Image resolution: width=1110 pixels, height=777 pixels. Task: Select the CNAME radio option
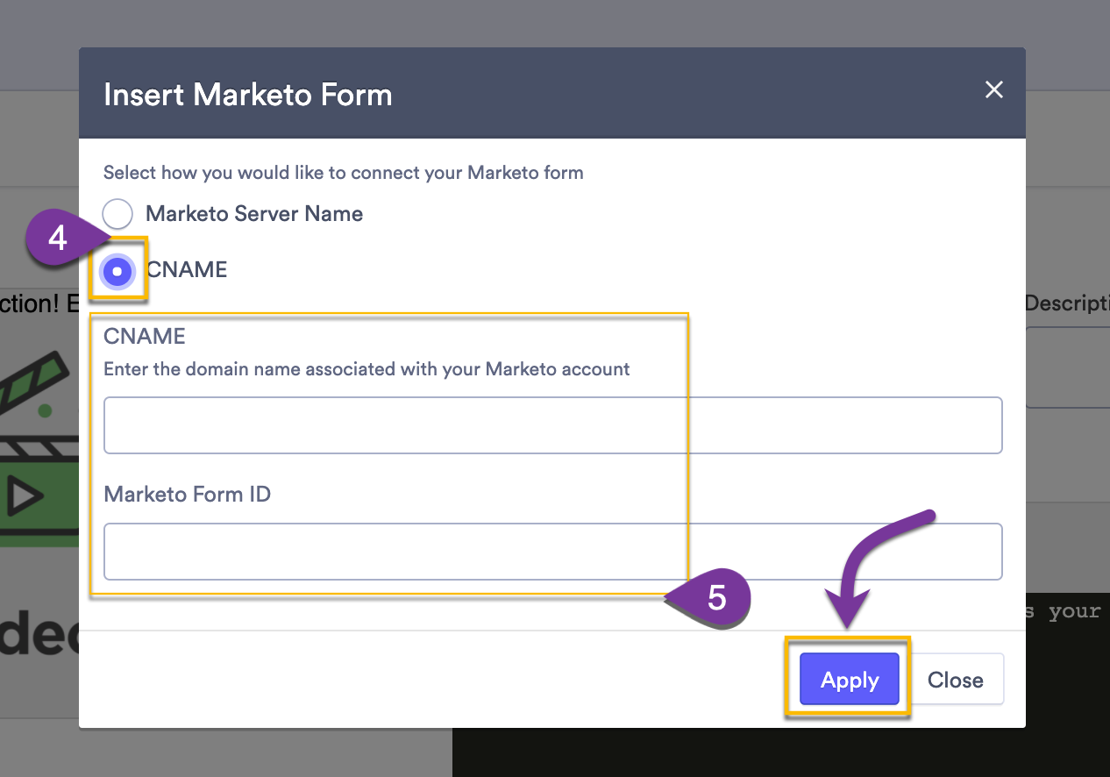coord(117,272)
